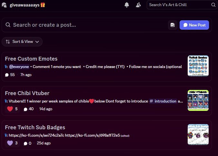
Task: Open the notification bell settings
Action: point(126,5)
